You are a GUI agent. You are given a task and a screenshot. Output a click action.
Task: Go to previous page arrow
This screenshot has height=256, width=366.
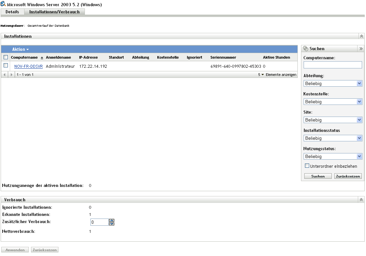coord(5,75)
